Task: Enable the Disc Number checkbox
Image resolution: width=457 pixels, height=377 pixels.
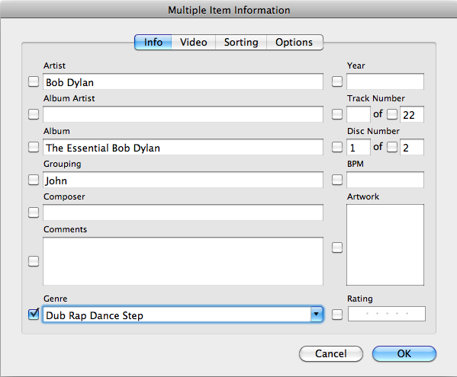Action: (337, 147)
